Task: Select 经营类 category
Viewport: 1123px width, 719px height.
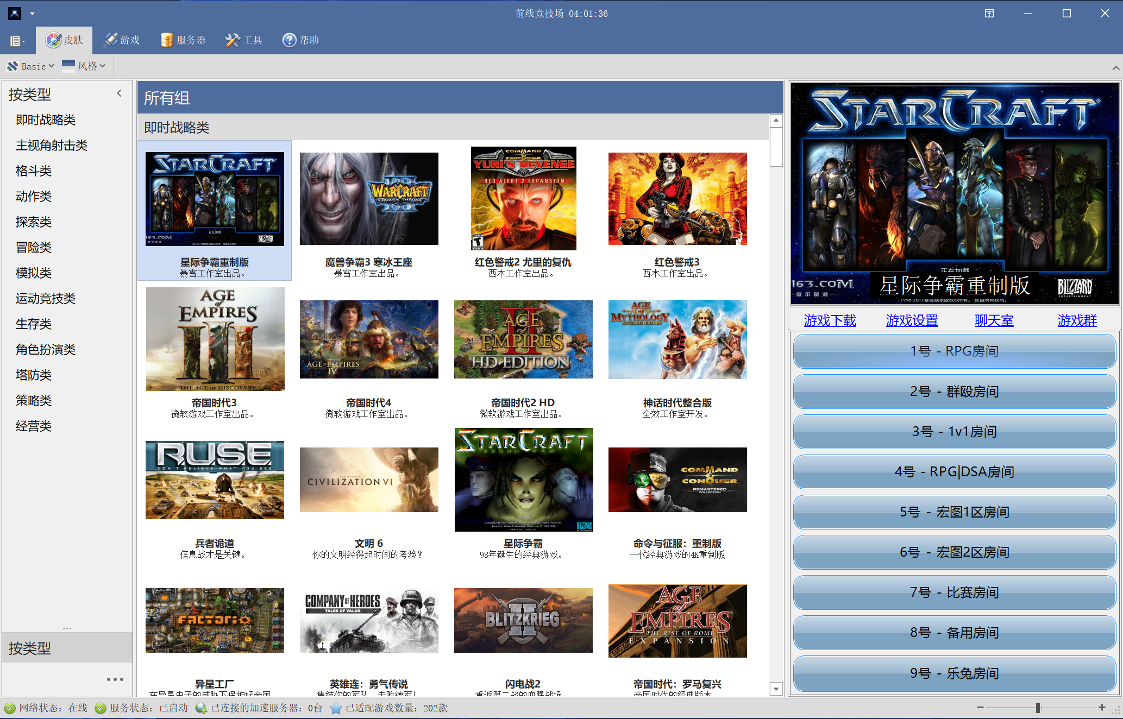Action: pos(34,426)
